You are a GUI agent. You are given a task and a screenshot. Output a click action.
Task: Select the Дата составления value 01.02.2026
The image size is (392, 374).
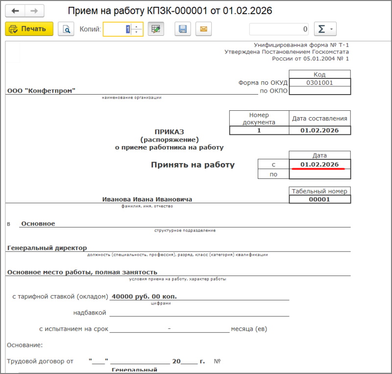click(x=319, y=130)
